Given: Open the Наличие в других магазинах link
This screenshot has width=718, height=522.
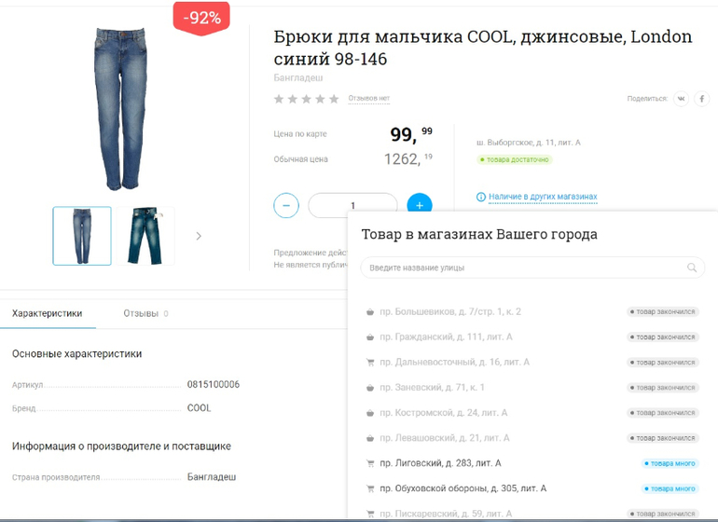Looking at the screenshot, I should (x=543, y=197).
